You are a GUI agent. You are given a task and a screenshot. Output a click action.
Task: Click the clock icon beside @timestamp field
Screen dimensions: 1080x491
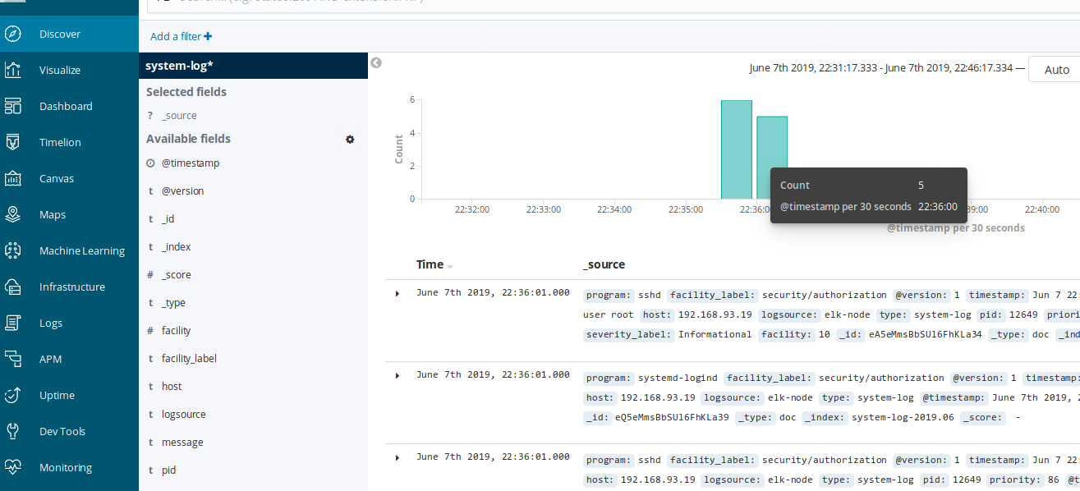(x=150, y=163)
